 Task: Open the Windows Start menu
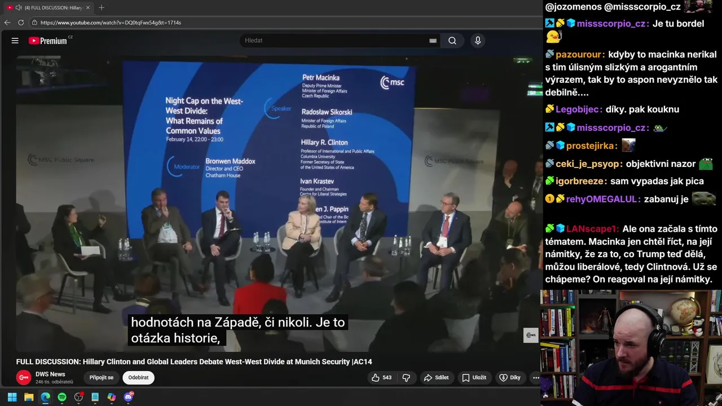pos(12,397)
